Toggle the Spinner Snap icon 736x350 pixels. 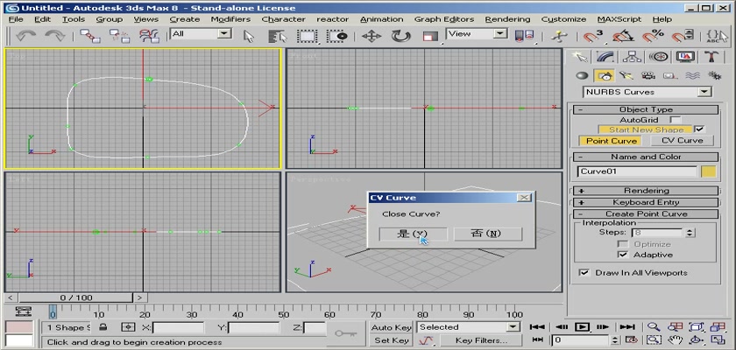coord(682,36)
